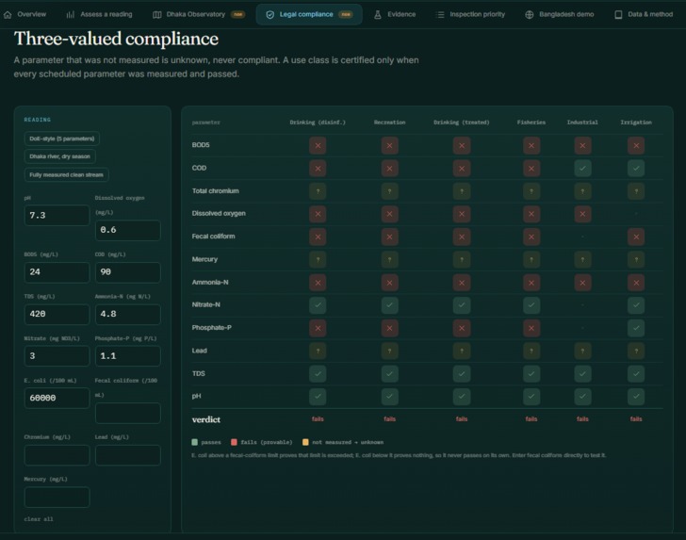Click the empty Lead input field
Image resolution: width=686 pixels, height=540 pixels.
[128, 454]
